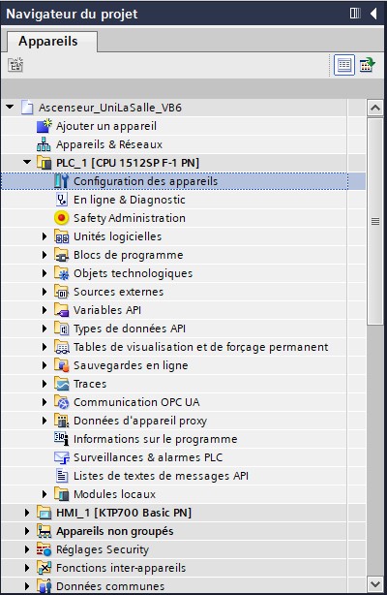The height and width of the screenshot is (595, 387).
Task: Click the green-arrow grid icon in toolbar
Action: coord(368,65)
